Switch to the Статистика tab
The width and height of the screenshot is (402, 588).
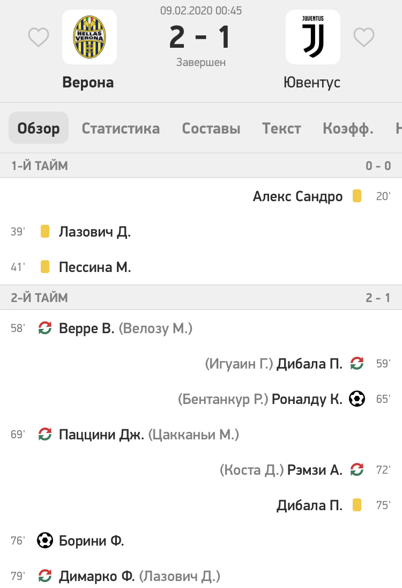pos(121,129)
